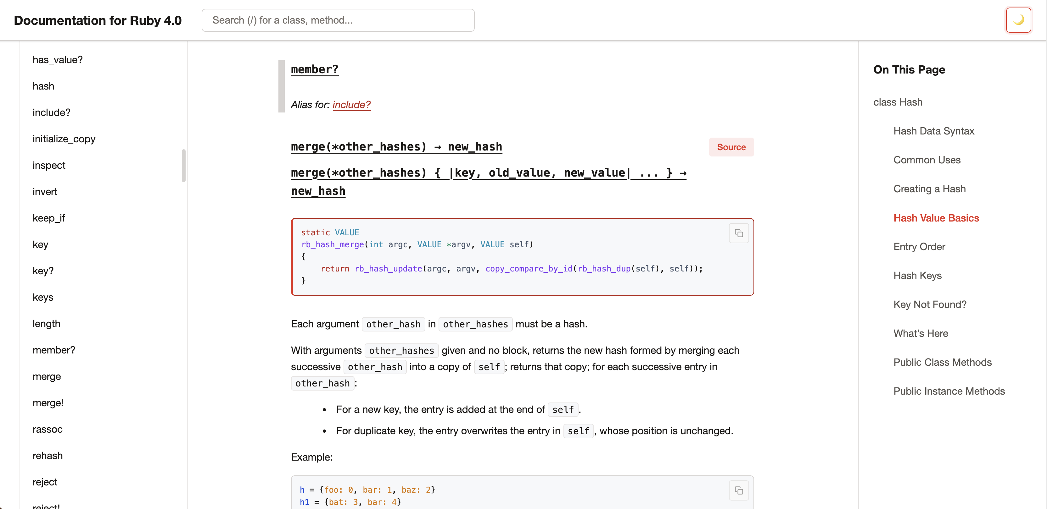Viewport: 1047px width, 509px height.
Task: Navigate to the 'Hash Keys' section
Action: click(917, 275)
